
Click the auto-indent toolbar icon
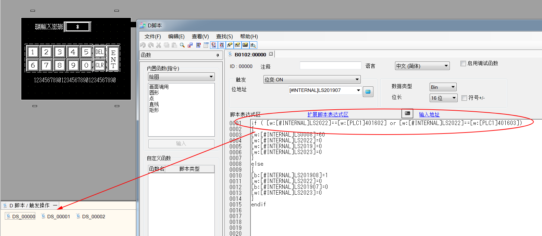[222, 45]
